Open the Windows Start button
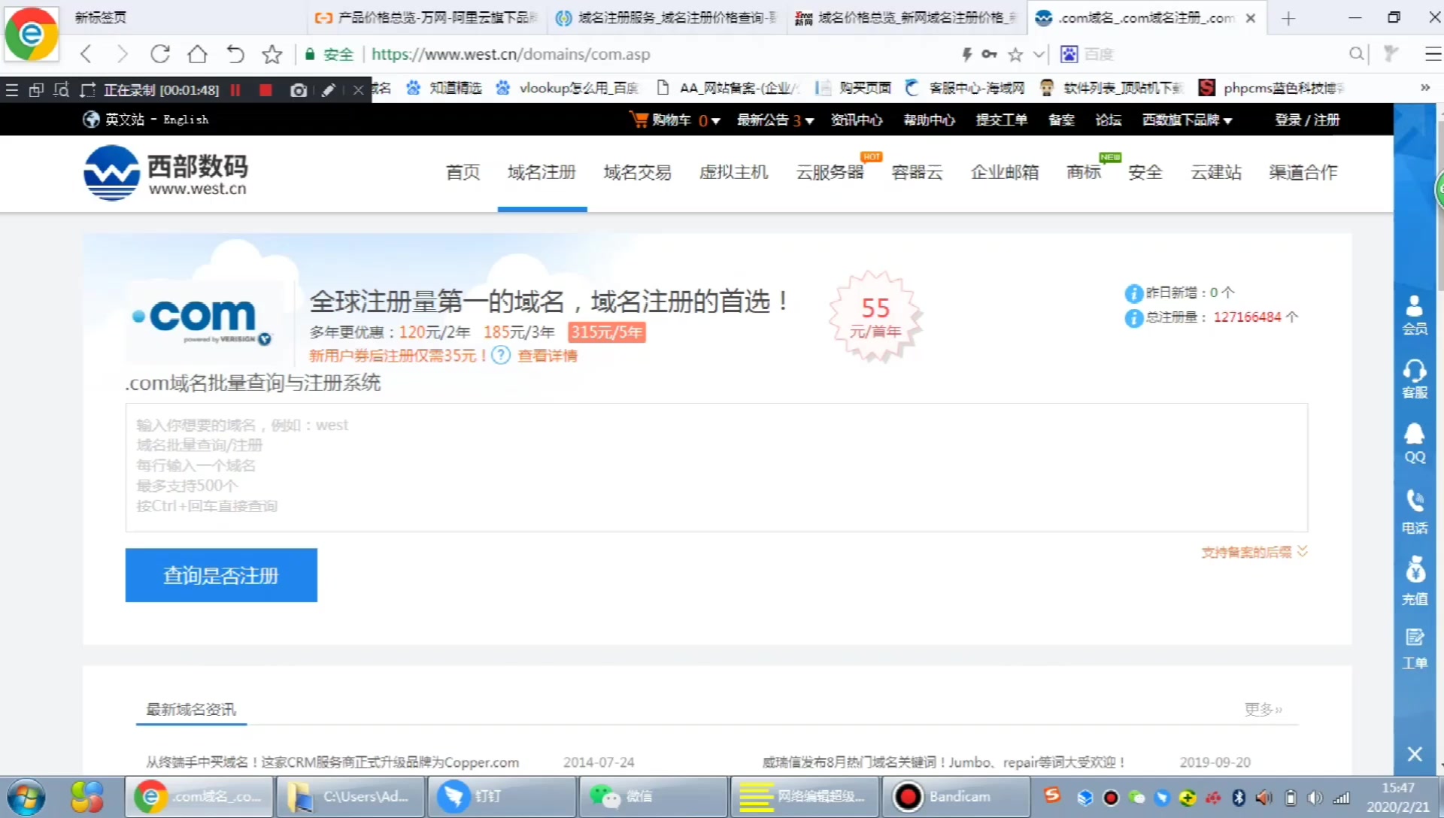Image resolution: width=1444 pixels, height=818 pixels. coord(26,797)
